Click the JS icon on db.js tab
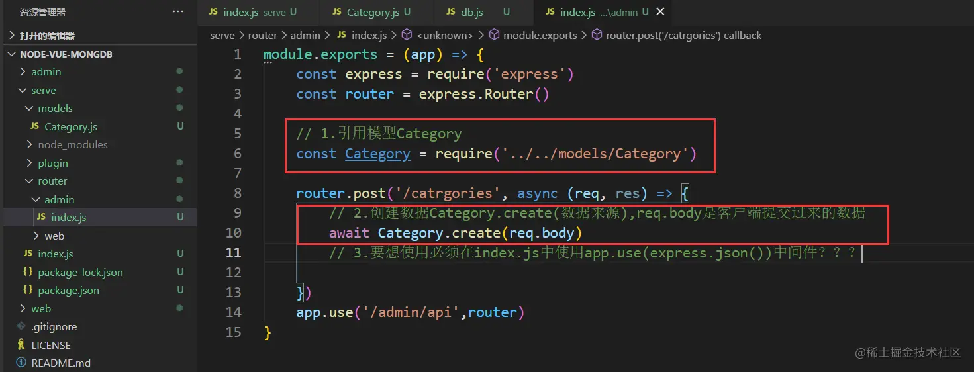The height and width of the screenshot is (372, 974). coord(450,12)
